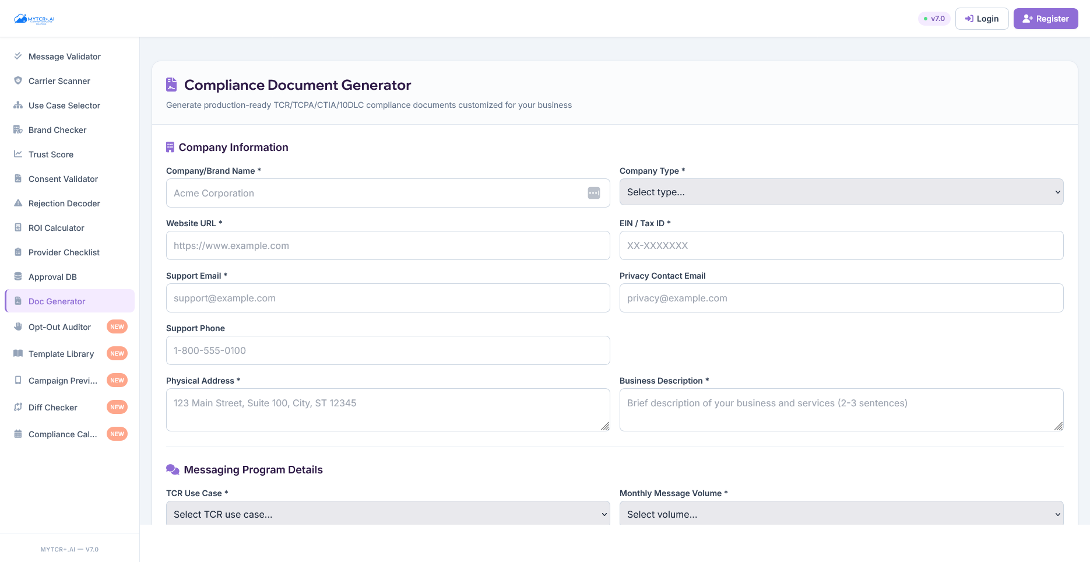This screenshot has height=562, width=1090.
Task: Click the Approval DB database icon
Action: [18, 277]
